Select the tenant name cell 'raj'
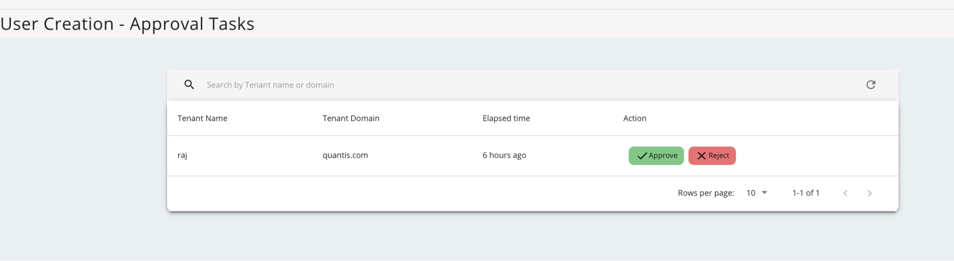The image size is (954, 261). [182, 155]
